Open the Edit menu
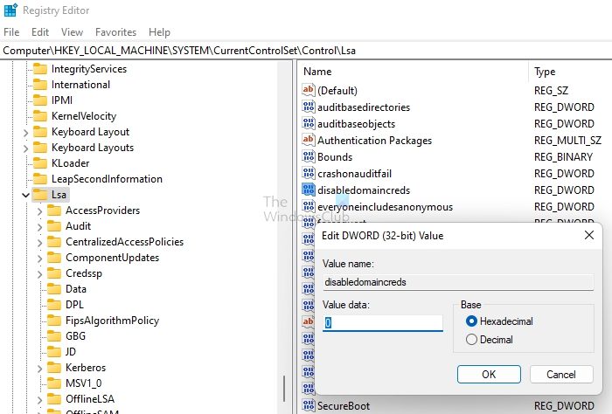This screenshot has width=612, height=414. (40, 32)
